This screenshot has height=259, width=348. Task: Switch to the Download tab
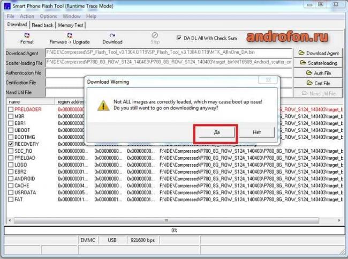17,25
